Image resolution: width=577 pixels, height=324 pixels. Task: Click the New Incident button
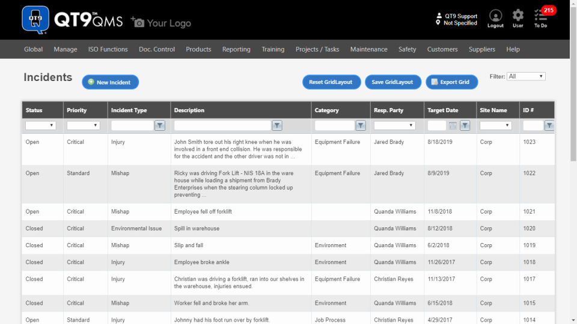pos(111,82)
